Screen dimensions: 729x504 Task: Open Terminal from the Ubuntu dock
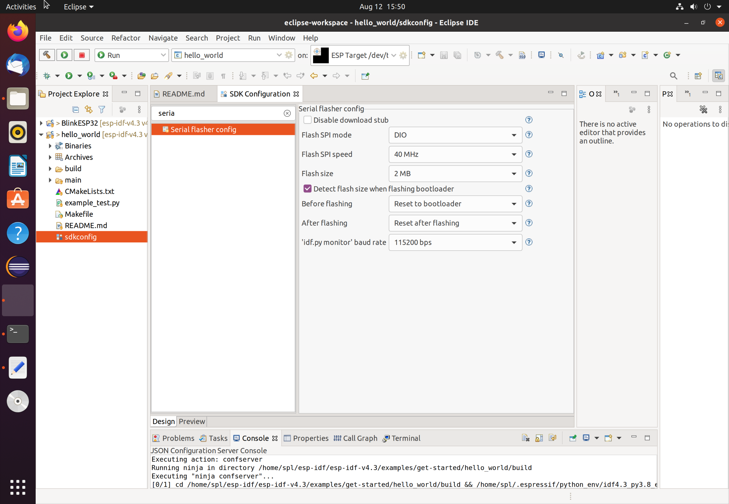pos(18,333)
